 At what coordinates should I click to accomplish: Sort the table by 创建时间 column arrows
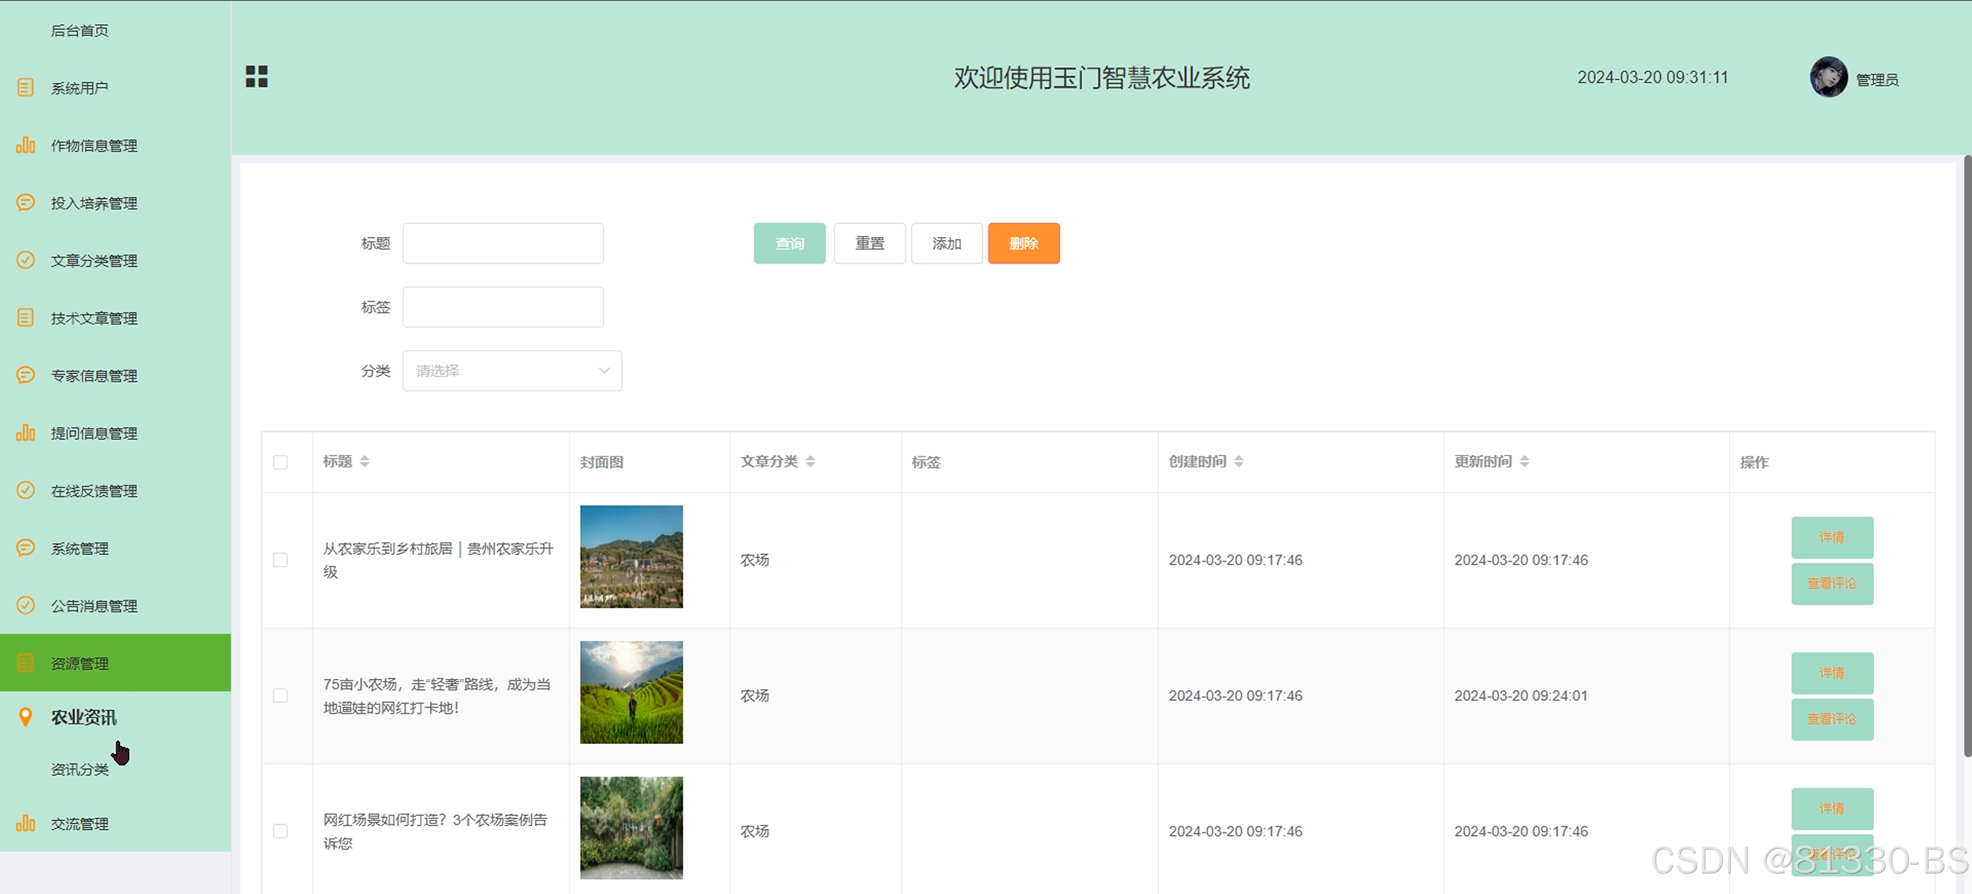point(1238,462)
